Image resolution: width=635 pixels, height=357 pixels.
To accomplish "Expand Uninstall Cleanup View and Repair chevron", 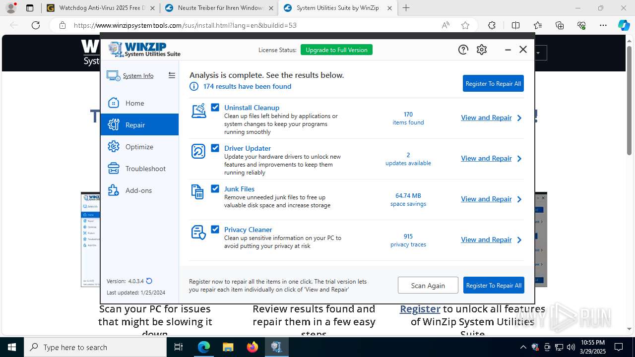I will point(519,118).
